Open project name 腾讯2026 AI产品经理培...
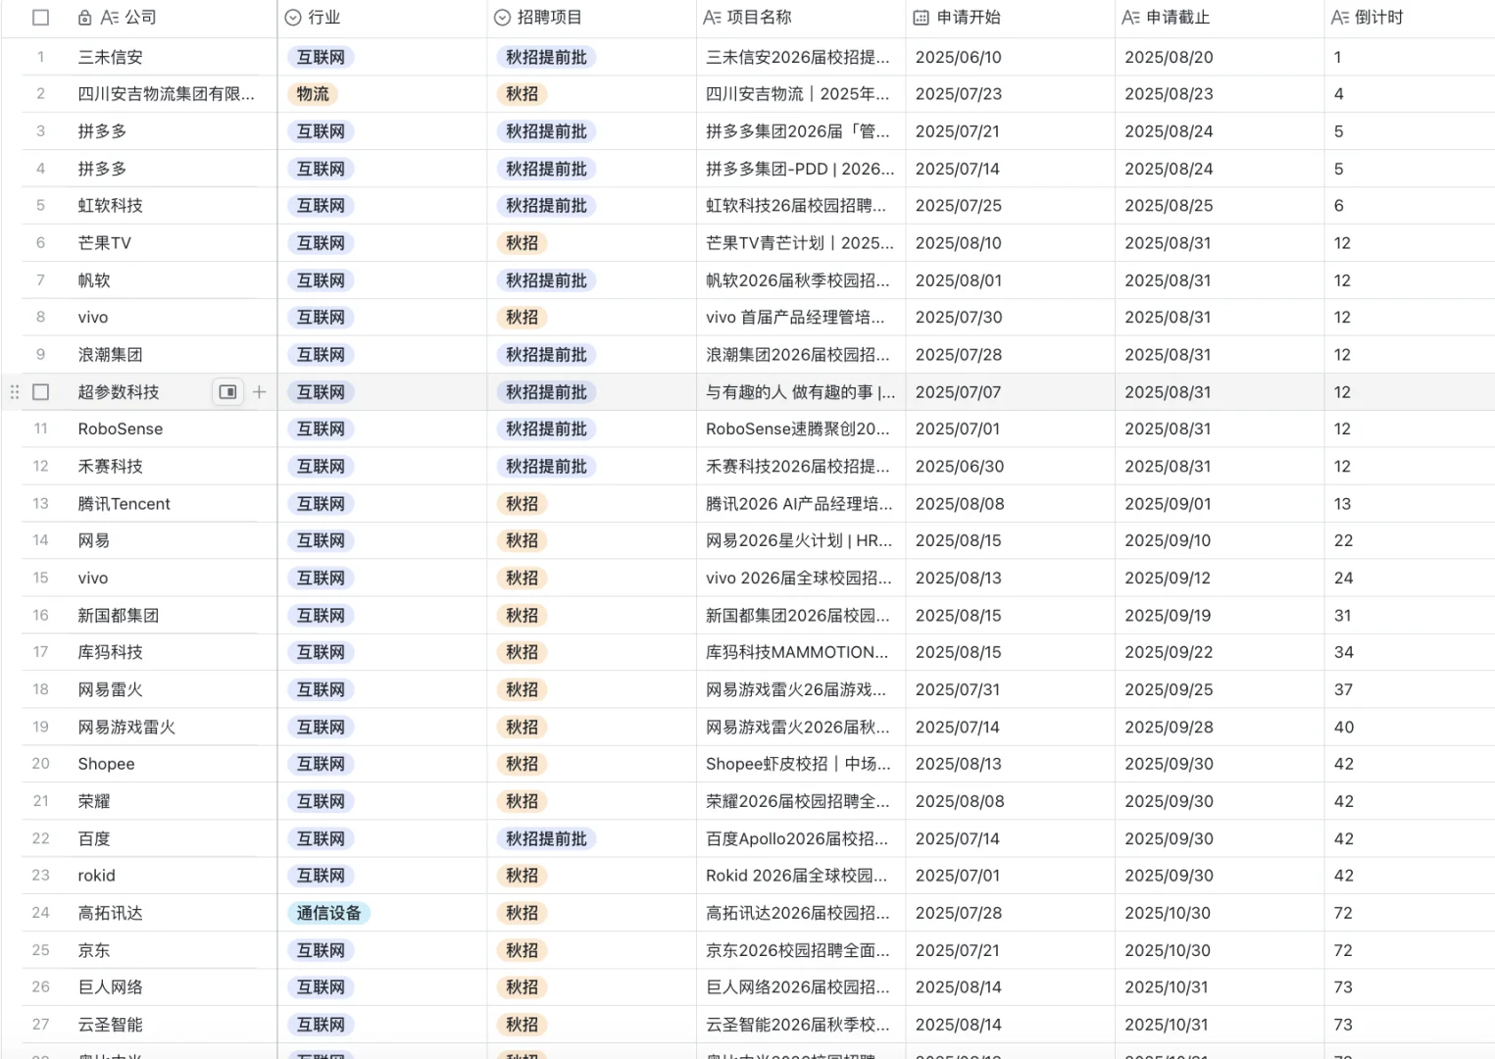Image resolution: width=1495 pixels, height=1059 pixels. (799, 503)
